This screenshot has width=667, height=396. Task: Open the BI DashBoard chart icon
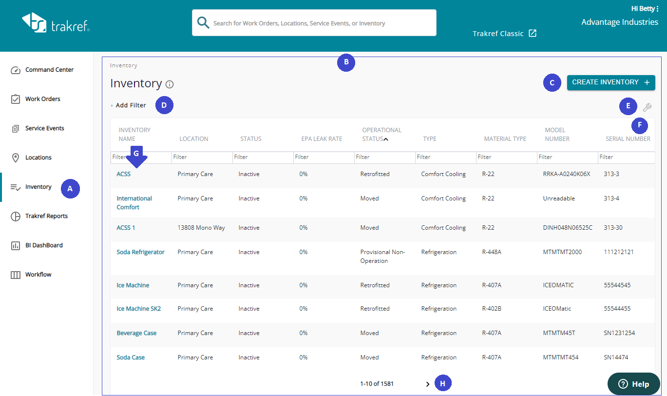pyautogui.click(x=16, y=245)
